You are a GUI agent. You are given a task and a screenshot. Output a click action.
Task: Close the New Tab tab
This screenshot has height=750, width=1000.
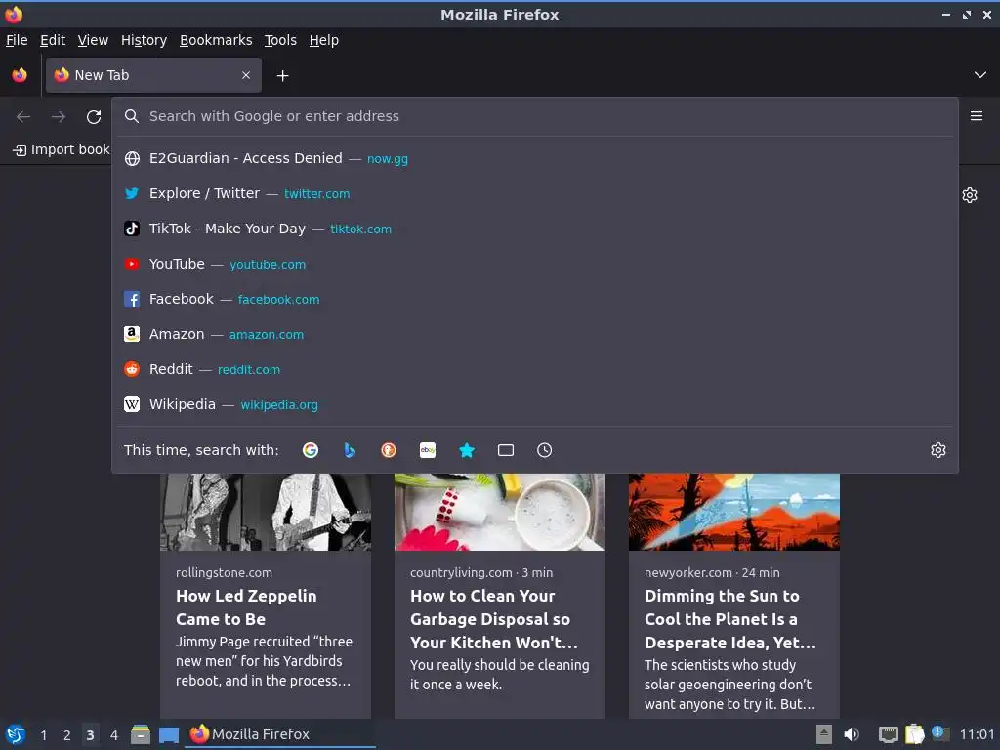246,75
